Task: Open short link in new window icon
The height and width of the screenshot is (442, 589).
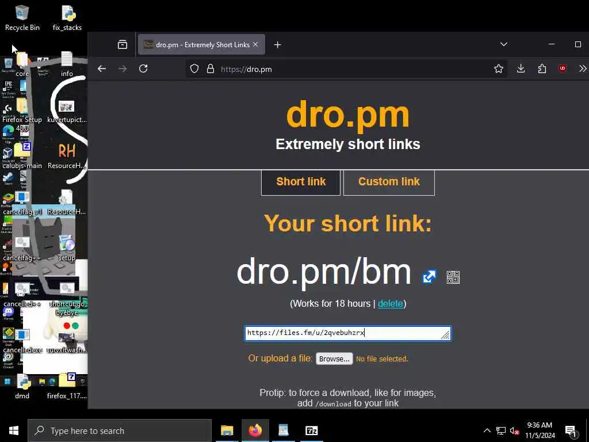Action: pyautogui.click(x=429, y=277)
